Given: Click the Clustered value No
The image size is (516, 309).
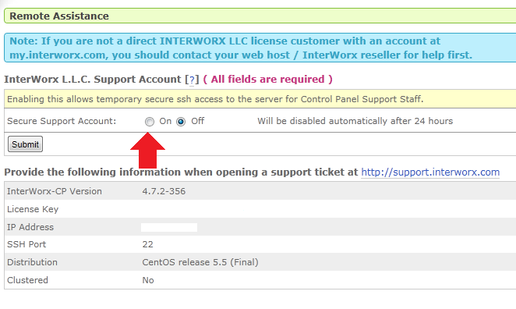Looking at the screenshot, I should [148, 280].
